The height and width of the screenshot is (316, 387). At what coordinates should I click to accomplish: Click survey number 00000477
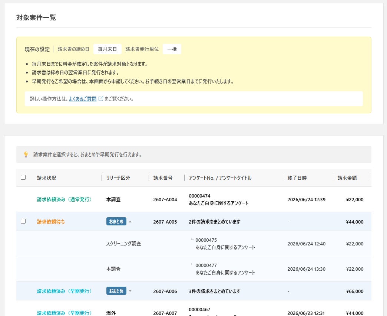click(x=206, y=265)
